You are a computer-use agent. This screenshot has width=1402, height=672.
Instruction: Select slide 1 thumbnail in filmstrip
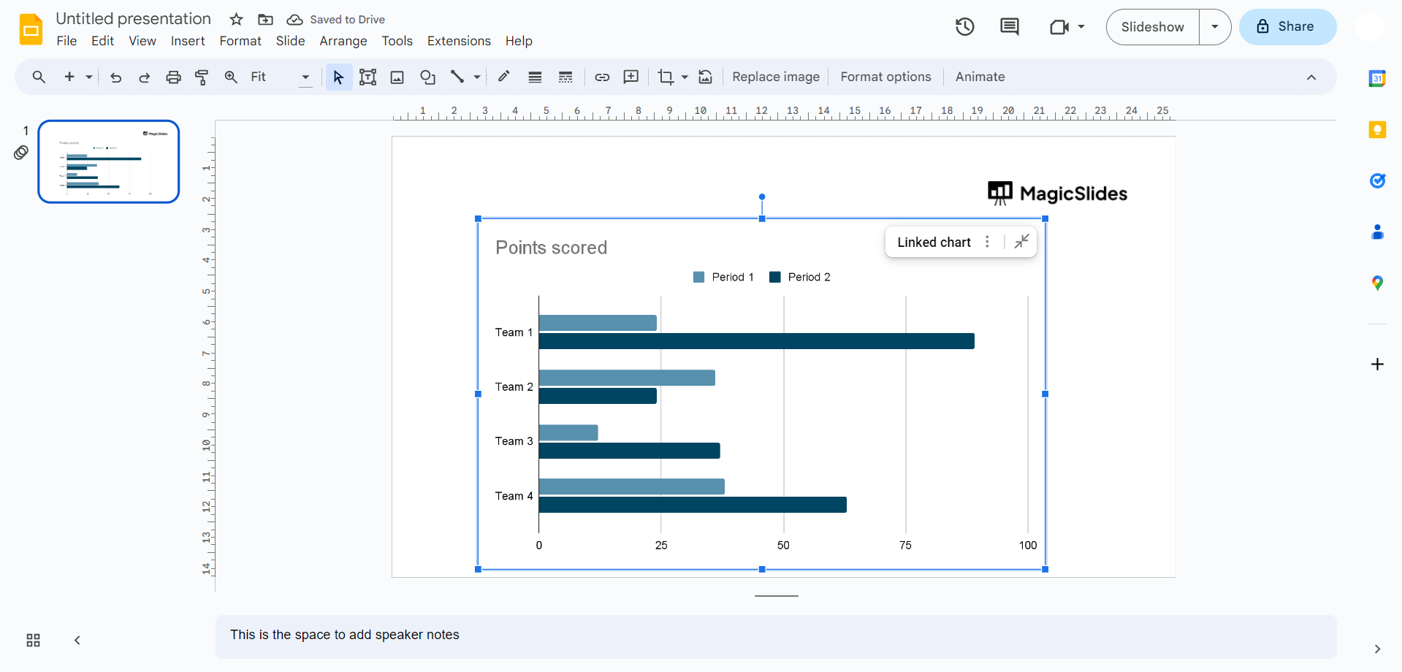[x=109, y=161]
